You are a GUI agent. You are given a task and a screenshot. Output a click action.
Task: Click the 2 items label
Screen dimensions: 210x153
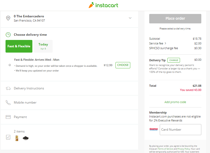pos(19,131)
